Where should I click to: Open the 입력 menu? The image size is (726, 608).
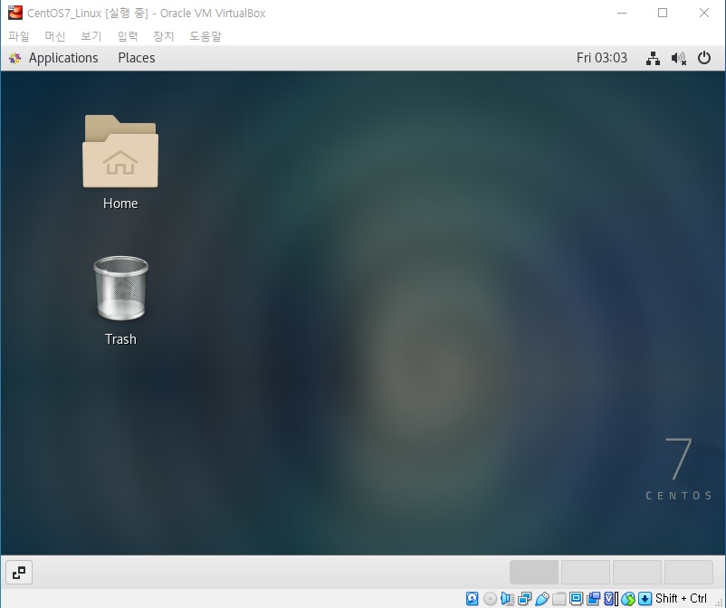pyautogui.click(x=128, y=36)
